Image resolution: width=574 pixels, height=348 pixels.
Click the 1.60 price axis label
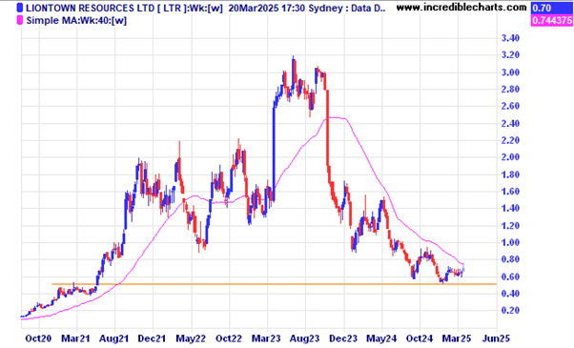(x=510, y=192)
